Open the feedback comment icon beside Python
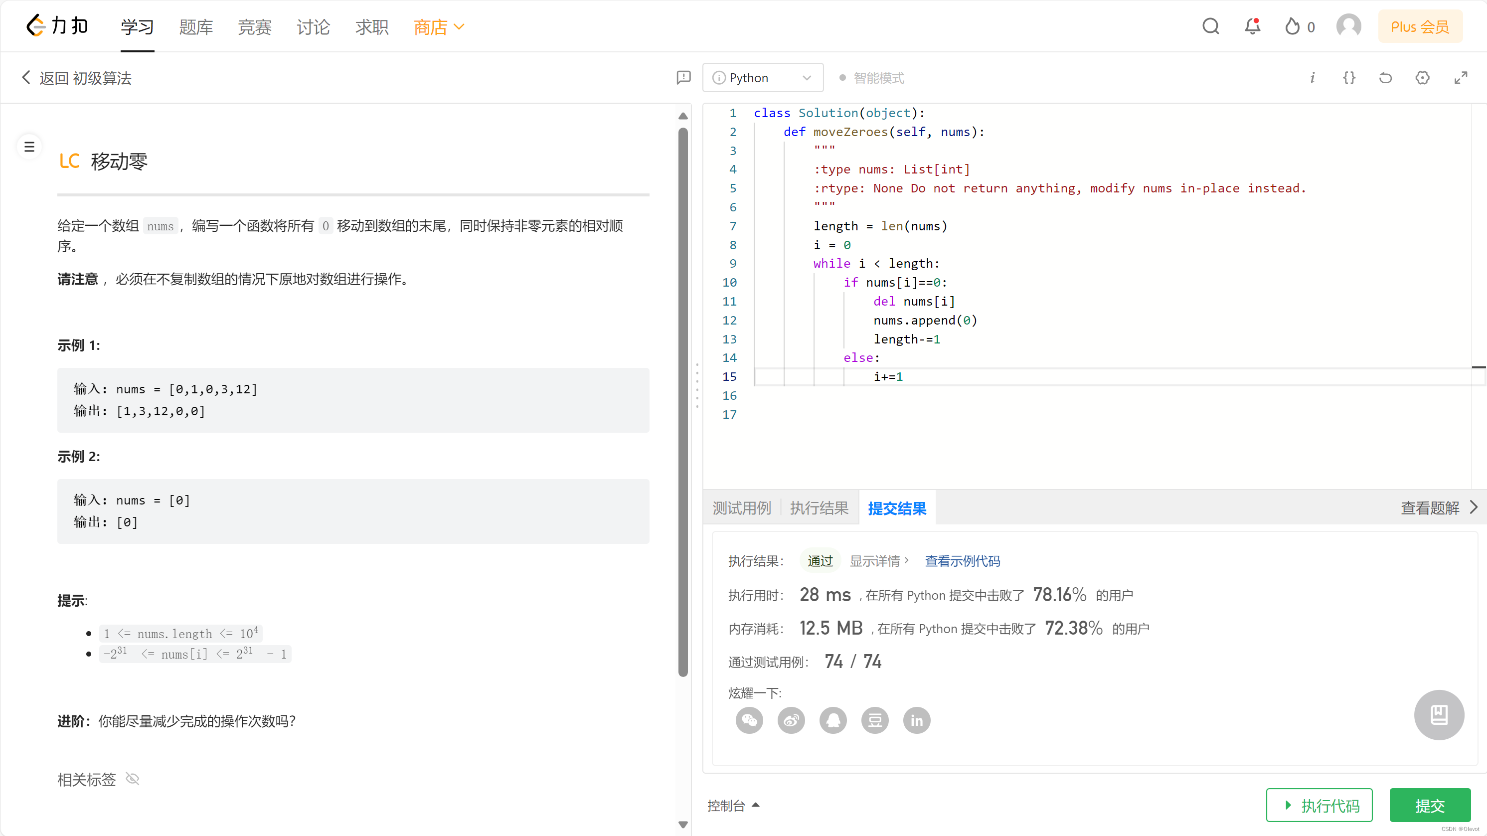Image resolution: width=1487 pixels, height=836 pixels. (683, 77)
